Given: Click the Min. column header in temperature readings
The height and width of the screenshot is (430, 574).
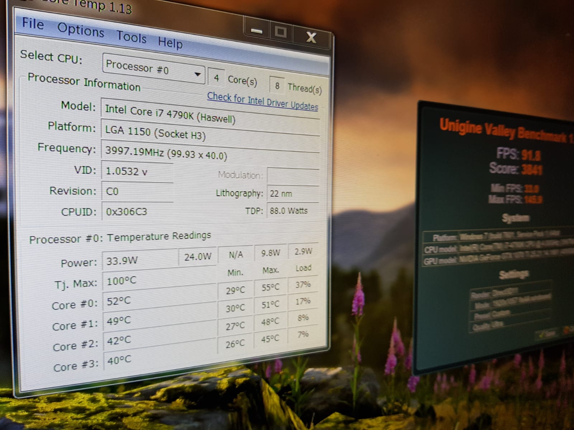Looking at the screenshot, I should coord(235,273).
